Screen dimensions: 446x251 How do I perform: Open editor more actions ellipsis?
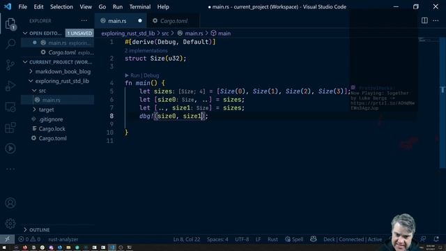click(436, 20)
